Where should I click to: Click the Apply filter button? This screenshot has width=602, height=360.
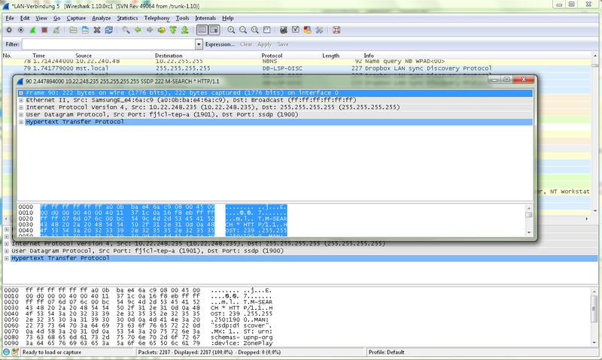coord(264,44)
